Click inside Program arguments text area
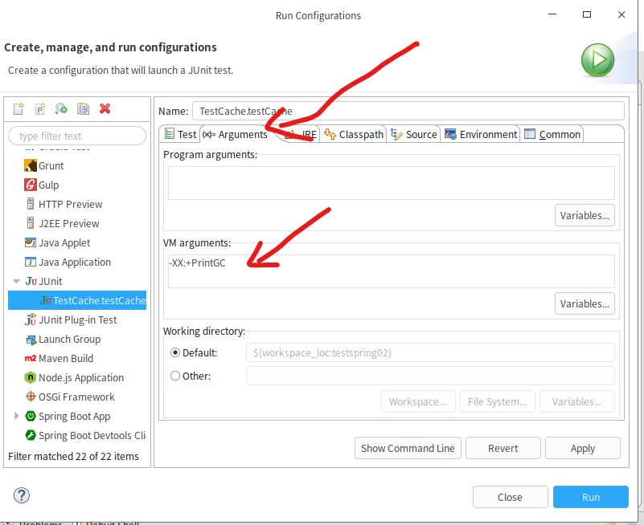This screenshot has height=525, width=644. tap(391, 183)
